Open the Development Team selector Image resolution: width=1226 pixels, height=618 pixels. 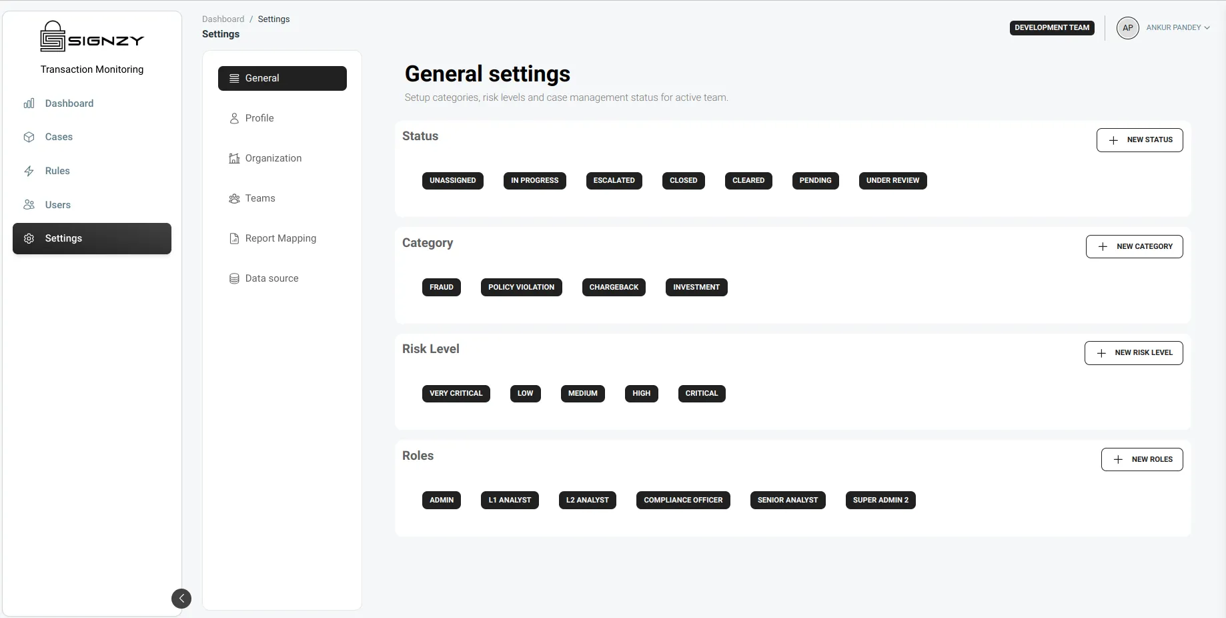point(1052,28)
